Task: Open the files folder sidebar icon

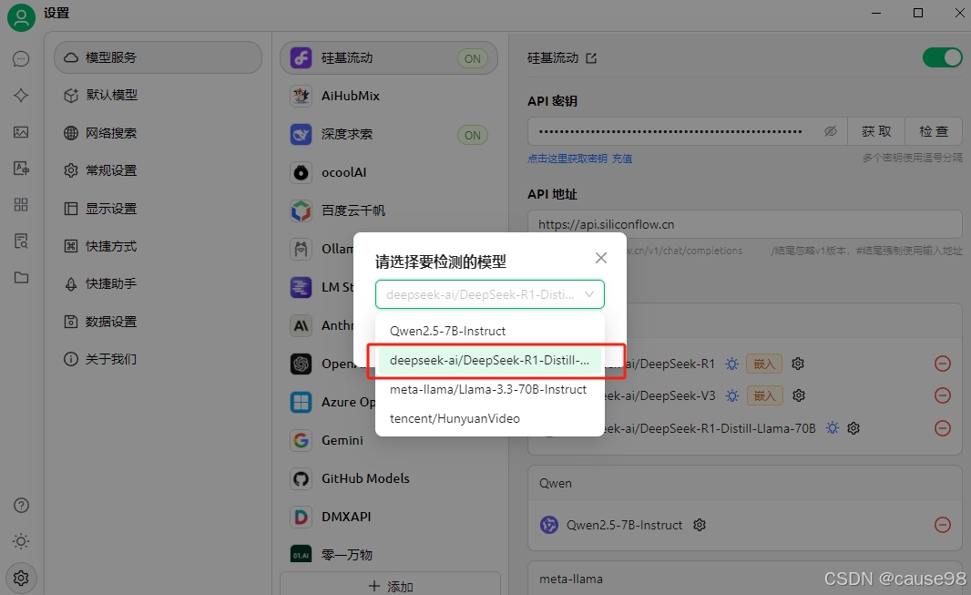Action: coord(21,277)
